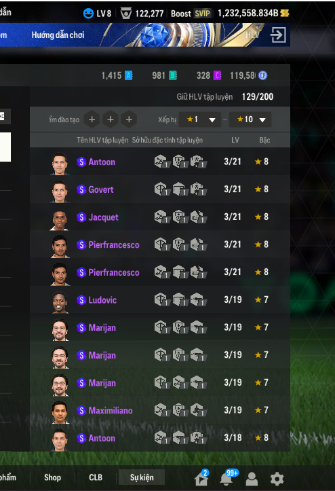Image resolution: width=335 pixels, height=491 pixels.
Task: Add a first training trait filter slot
Action: tap(92, 120)
